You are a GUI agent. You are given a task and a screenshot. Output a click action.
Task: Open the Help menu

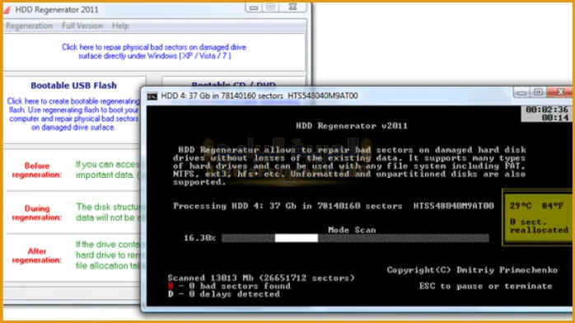pyautogui.click(x=120, y=26)
